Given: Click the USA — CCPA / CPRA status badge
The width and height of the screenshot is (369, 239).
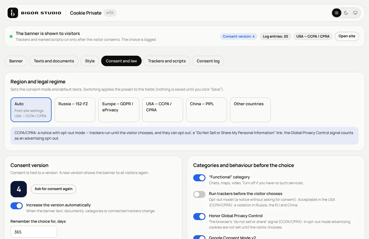Looking at the screenshot, I should coord(313,36).
